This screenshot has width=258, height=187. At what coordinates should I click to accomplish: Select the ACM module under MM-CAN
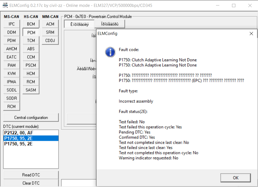pyautogui.click(x=50, y=24)
